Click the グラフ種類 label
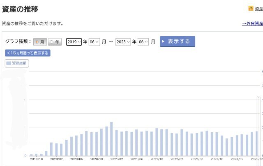Screen dimensions: 263x166 pyautogui.click(x=18, y=41)
